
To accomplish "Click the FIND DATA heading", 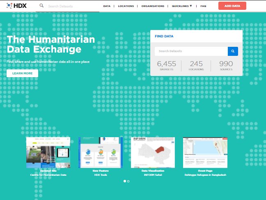I will tap(164, 36).
